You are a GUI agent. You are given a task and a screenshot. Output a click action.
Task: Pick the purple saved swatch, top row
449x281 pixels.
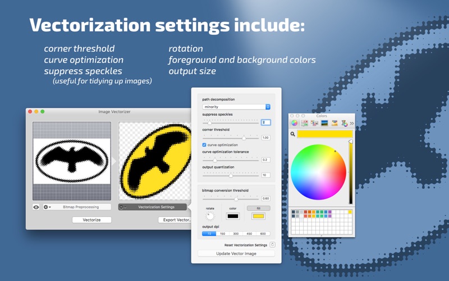tap(330, 212)
